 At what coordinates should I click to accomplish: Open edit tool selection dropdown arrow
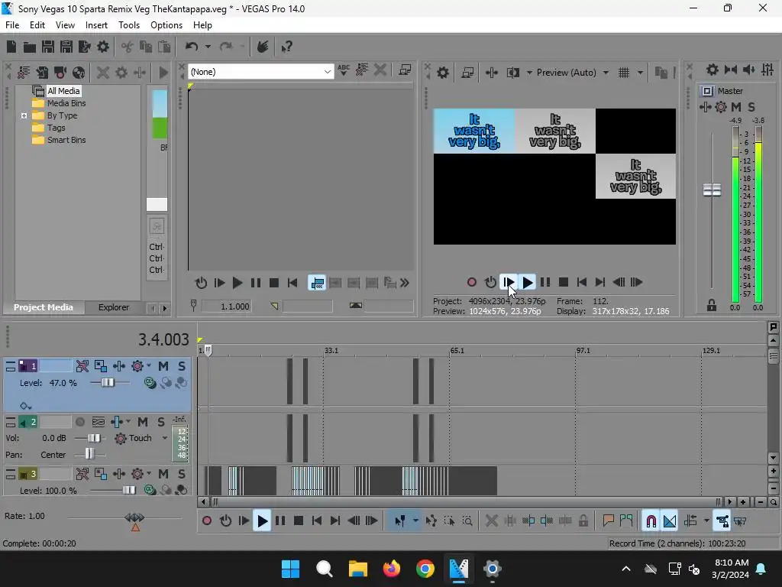pyautogui.click(x=415, y=521)
